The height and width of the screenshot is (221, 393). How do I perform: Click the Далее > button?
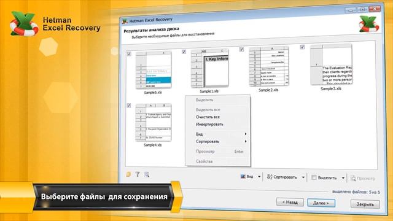point(321,203)
